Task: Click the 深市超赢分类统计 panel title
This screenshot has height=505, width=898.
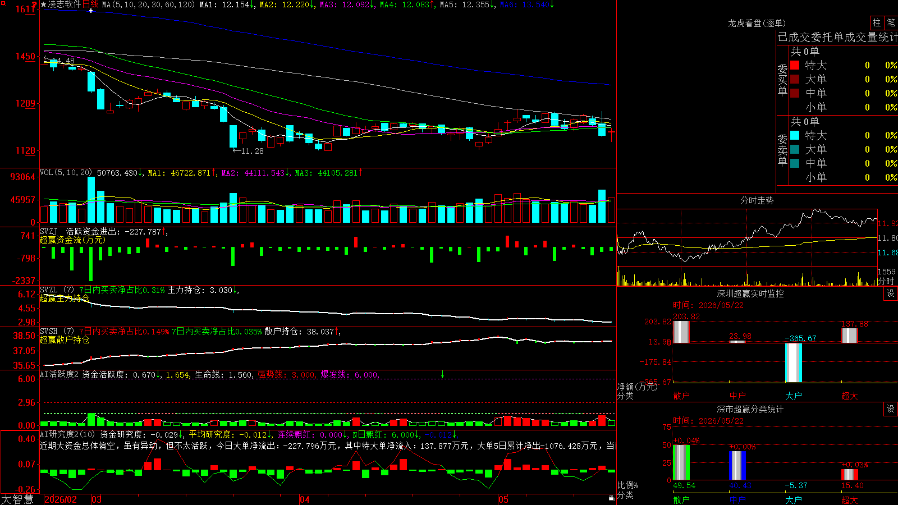Action: [750, 409]
